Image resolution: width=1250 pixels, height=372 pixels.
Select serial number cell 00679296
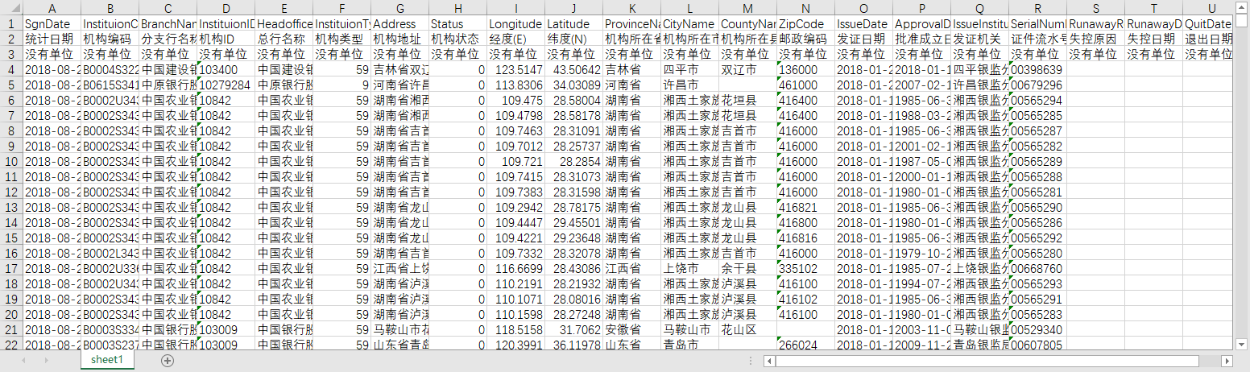[x=1037, y=85]
